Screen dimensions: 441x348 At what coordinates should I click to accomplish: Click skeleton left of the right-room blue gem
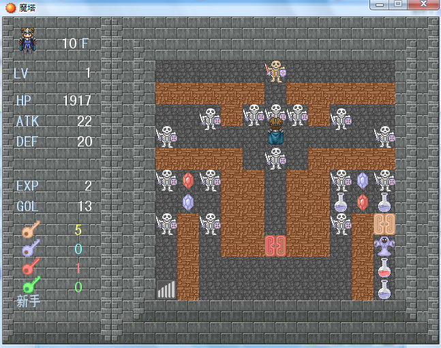click(x=341, y=180)
